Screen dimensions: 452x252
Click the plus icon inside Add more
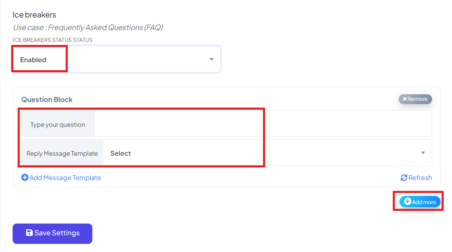(407, 201)
